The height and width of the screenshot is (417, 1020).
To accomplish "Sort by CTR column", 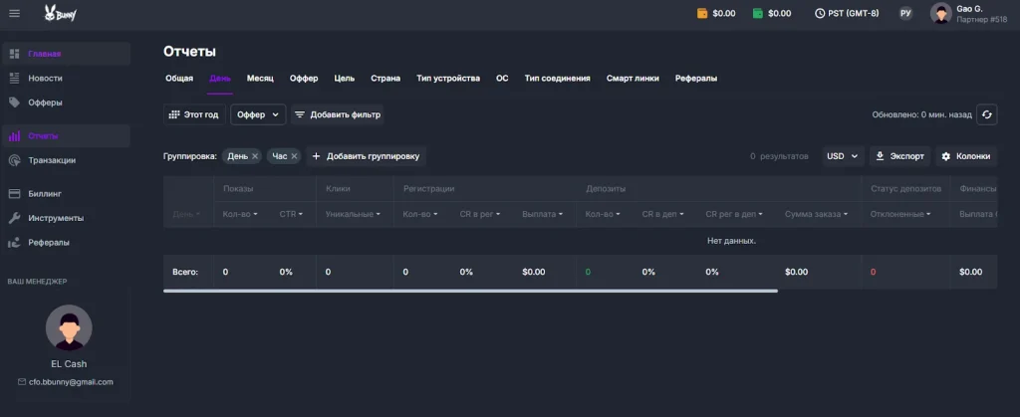I will coord(291,214).
